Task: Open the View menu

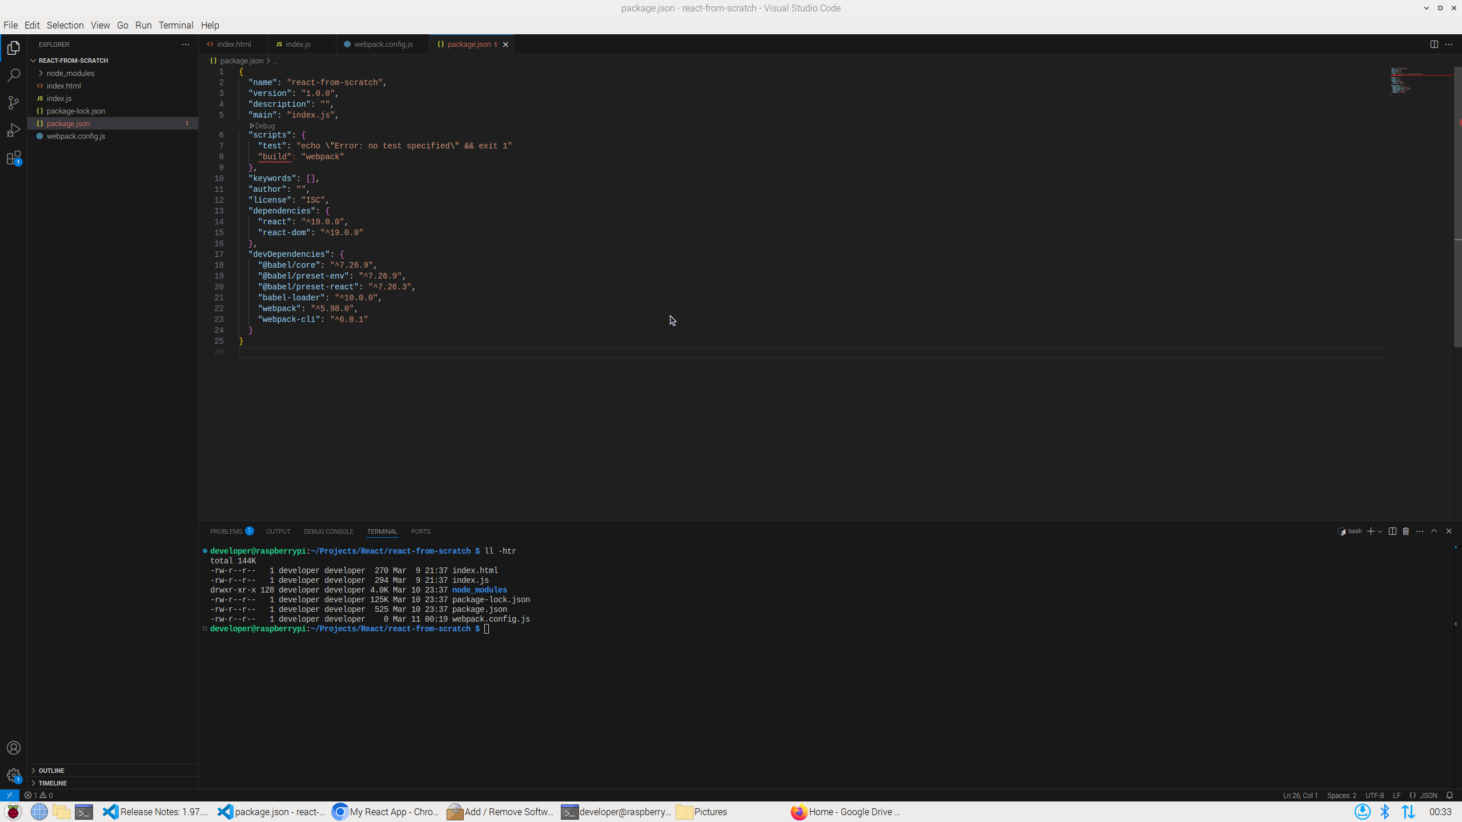Action: [100, 25]
